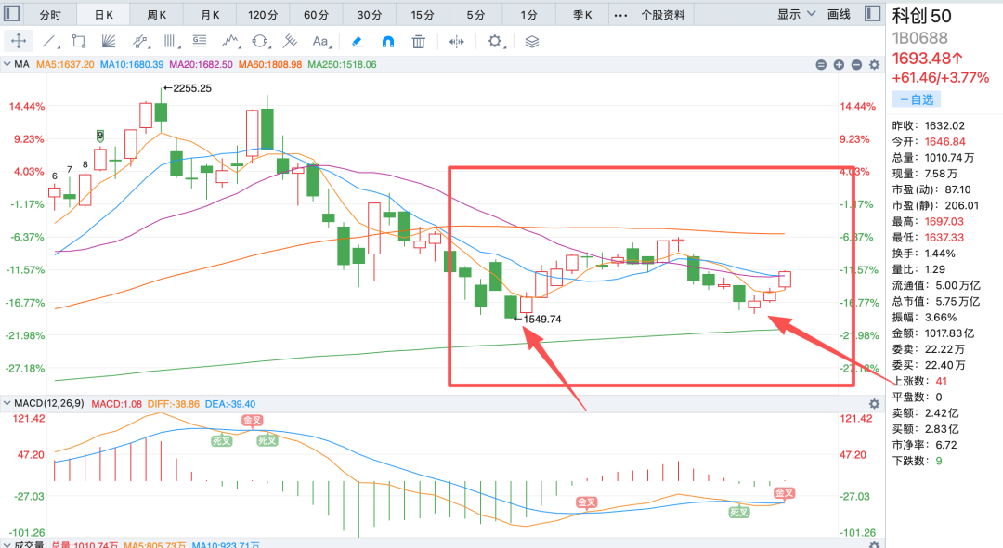Screen dimensions: 1003x548
Task: Switch to the 30分 tab
Action: (x=369, y=15)
